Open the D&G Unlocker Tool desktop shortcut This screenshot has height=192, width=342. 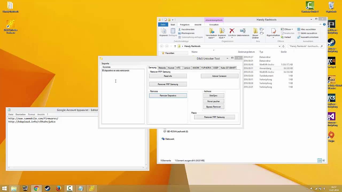click(x=11, y=27)
